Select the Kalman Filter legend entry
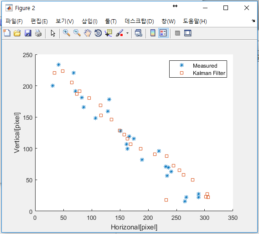This screenshot has width=259, height=234. (x=209, y=73)
